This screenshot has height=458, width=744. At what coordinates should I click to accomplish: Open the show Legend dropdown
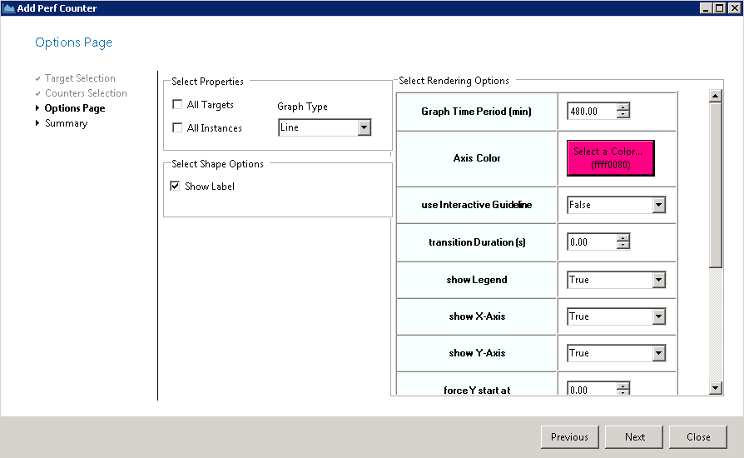(x=658, y=280)
